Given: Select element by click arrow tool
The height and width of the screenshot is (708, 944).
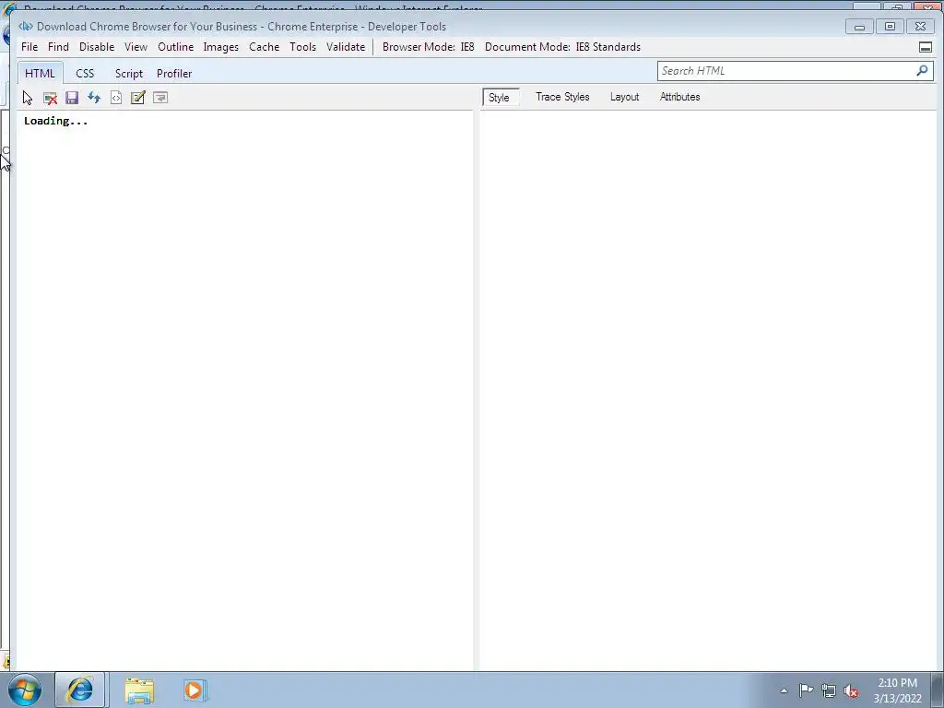Looking at the screenshot, I should [x=28, y=98].
